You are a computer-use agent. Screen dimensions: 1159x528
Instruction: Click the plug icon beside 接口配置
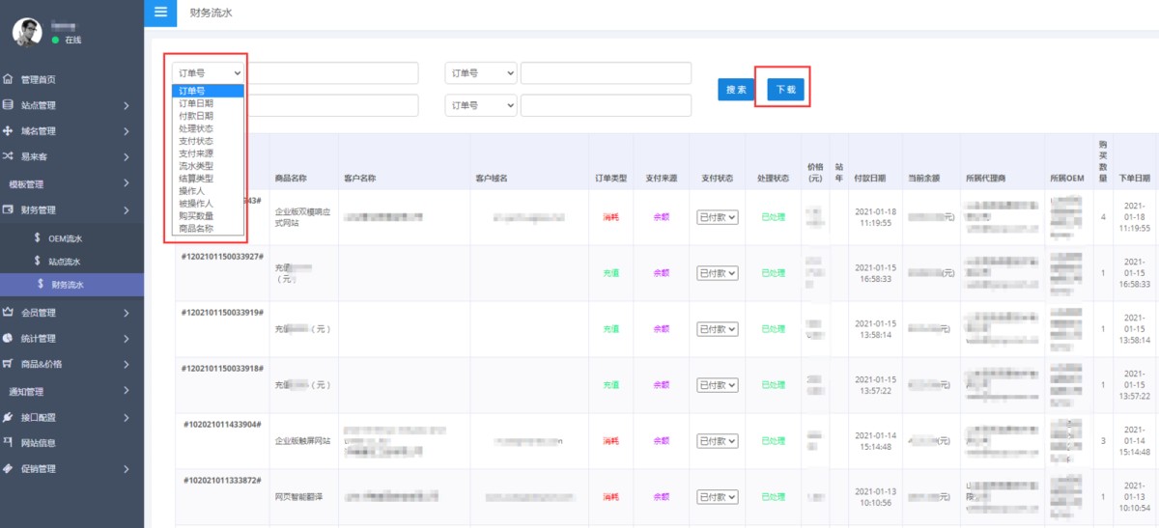[9, 418]
